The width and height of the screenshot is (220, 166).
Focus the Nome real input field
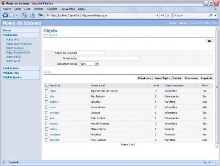coord(108,58)
